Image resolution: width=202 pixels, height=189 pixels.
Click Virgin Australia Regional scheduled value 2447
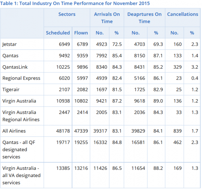click(64, 112)
